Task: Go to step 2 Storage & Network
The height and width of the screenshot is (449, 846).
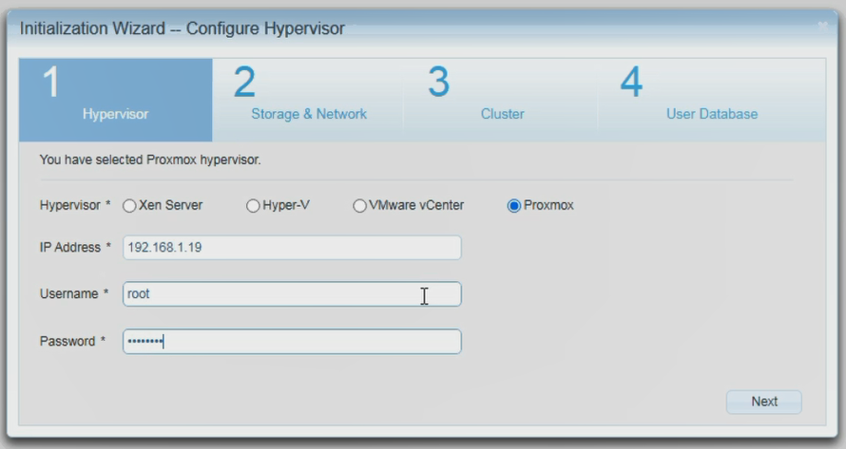Action: [308, 101]
